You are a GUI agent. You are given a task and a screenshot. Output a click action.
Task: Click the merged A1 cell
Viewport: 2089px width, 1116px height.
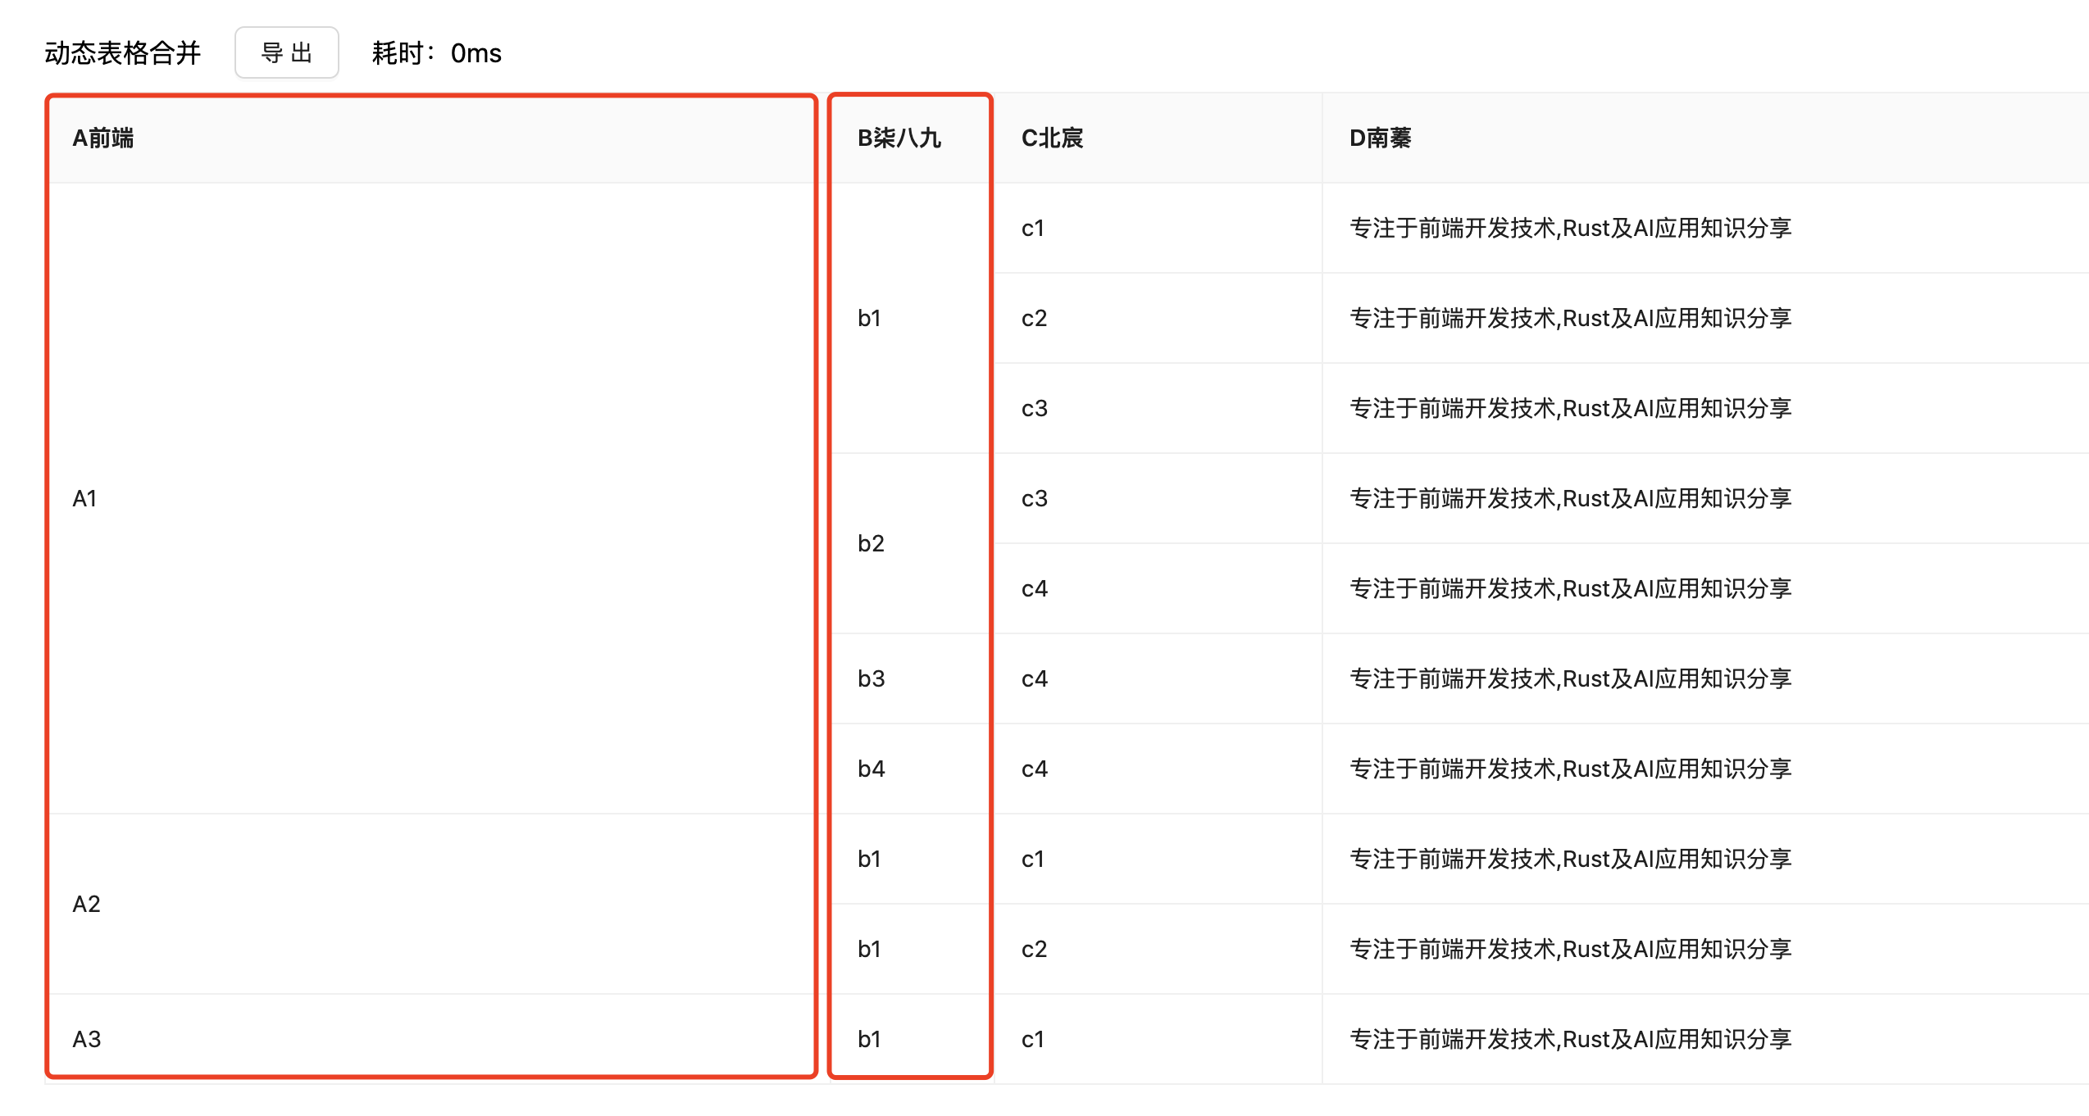[85, 498]
